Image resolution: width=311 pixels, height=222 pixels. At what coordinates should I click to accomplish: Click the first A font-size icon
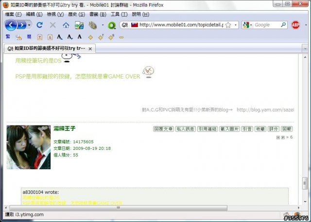tap(60, 37)
